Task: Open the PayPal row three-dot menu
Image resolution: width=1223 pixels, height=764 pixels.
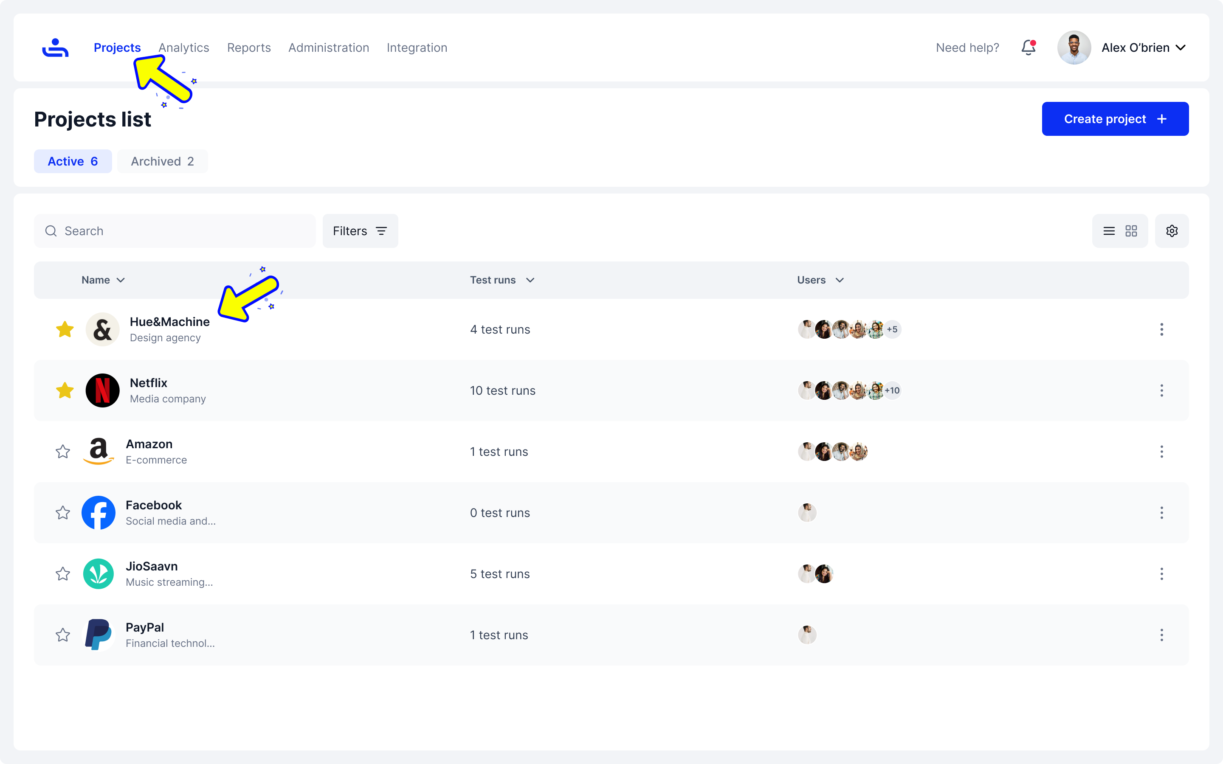Action: coord(1161,635)
